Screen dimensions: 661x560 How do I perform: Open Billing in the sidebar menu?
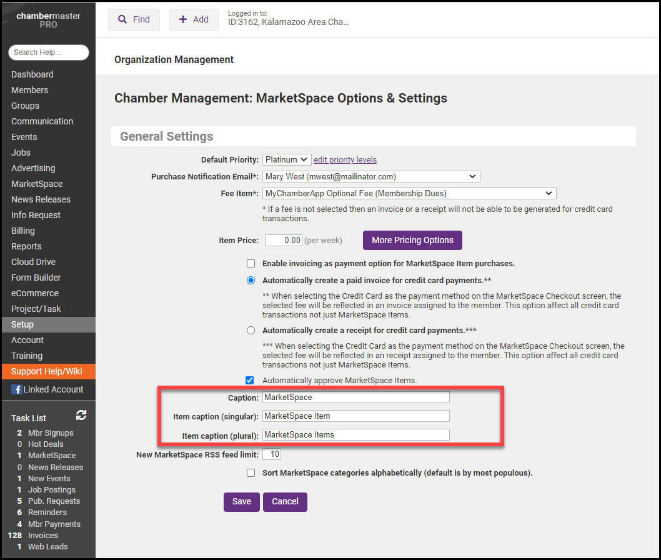(x=23, y=231)
